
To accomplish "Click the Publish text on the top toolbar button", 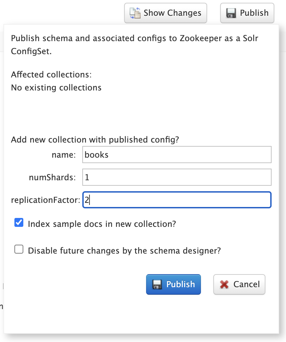I will 254,13.
